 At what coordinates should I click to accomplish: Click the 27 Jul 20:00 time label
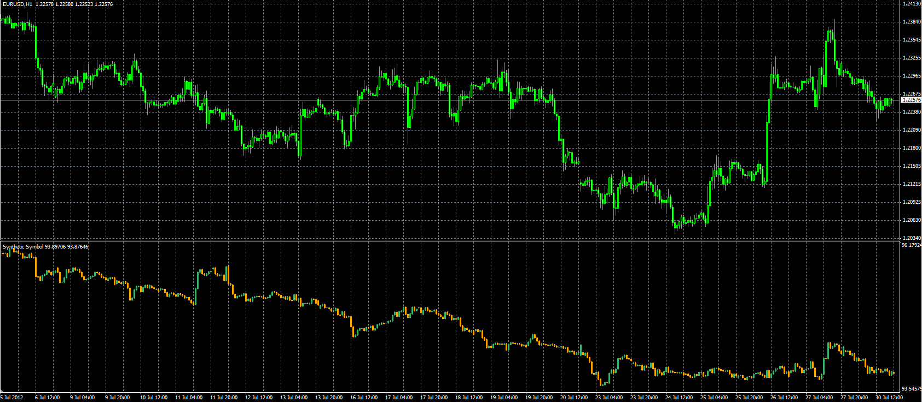(854, 398)
